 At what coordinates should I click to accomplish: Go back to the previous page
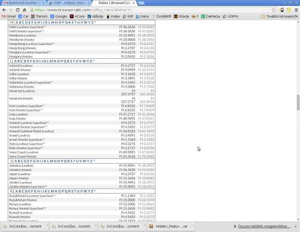tap(4, 10)
